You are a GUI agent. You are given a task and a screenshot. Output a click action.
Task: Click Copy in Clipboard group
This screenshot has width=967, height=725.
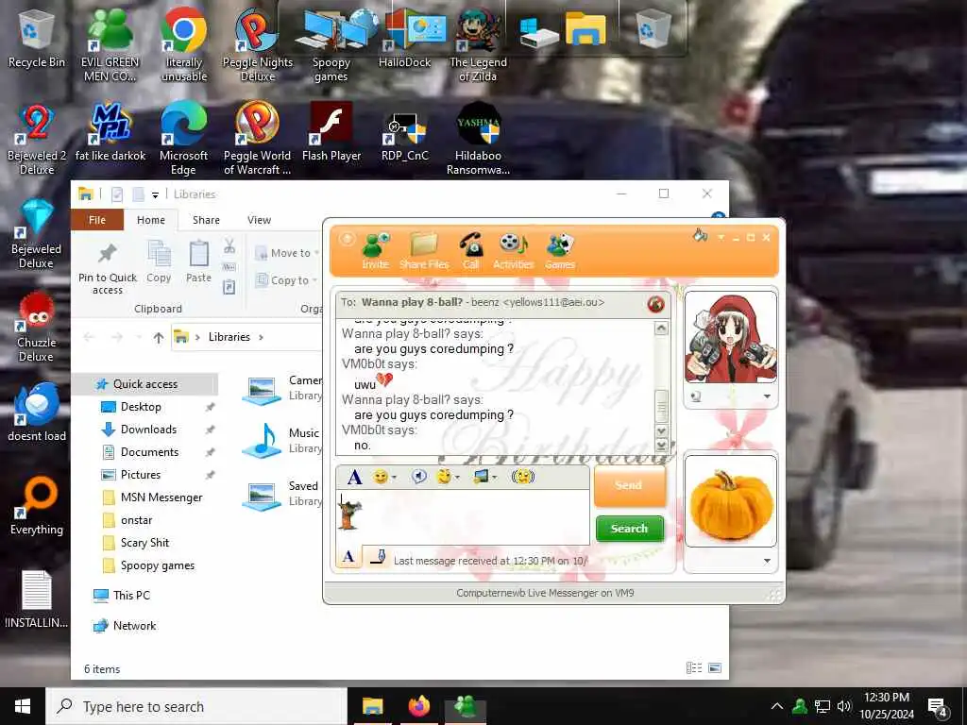coord(159,262)
